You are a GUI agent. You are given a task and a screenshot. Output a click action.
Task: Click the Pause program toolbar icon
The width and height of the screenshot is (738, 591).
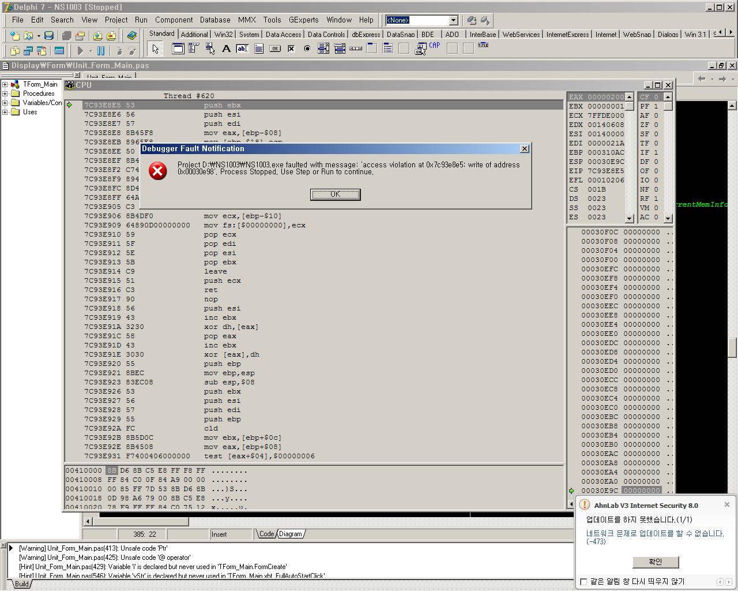click(101, 51)
